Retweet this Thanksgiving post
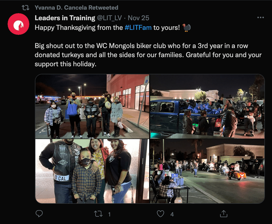Viewport: 272px width, 224px height. pyautogui.click(x=98, y=214)
